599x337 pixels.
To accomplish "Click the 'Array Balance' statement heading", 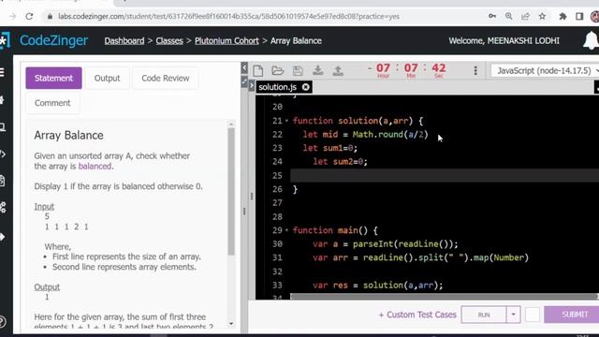I will click(68, 135).
